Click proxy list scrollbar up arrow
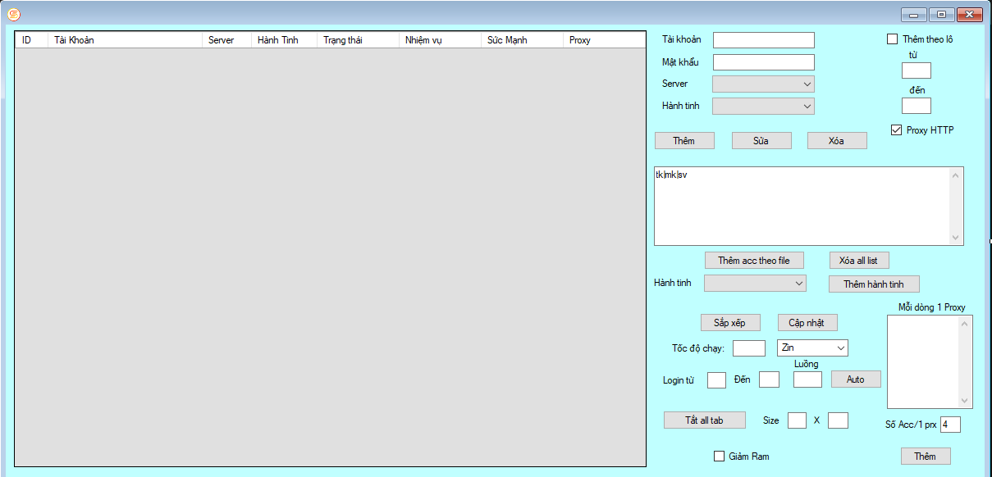The width and height of the screenshot is (992, 477). [x=966, y=323]
